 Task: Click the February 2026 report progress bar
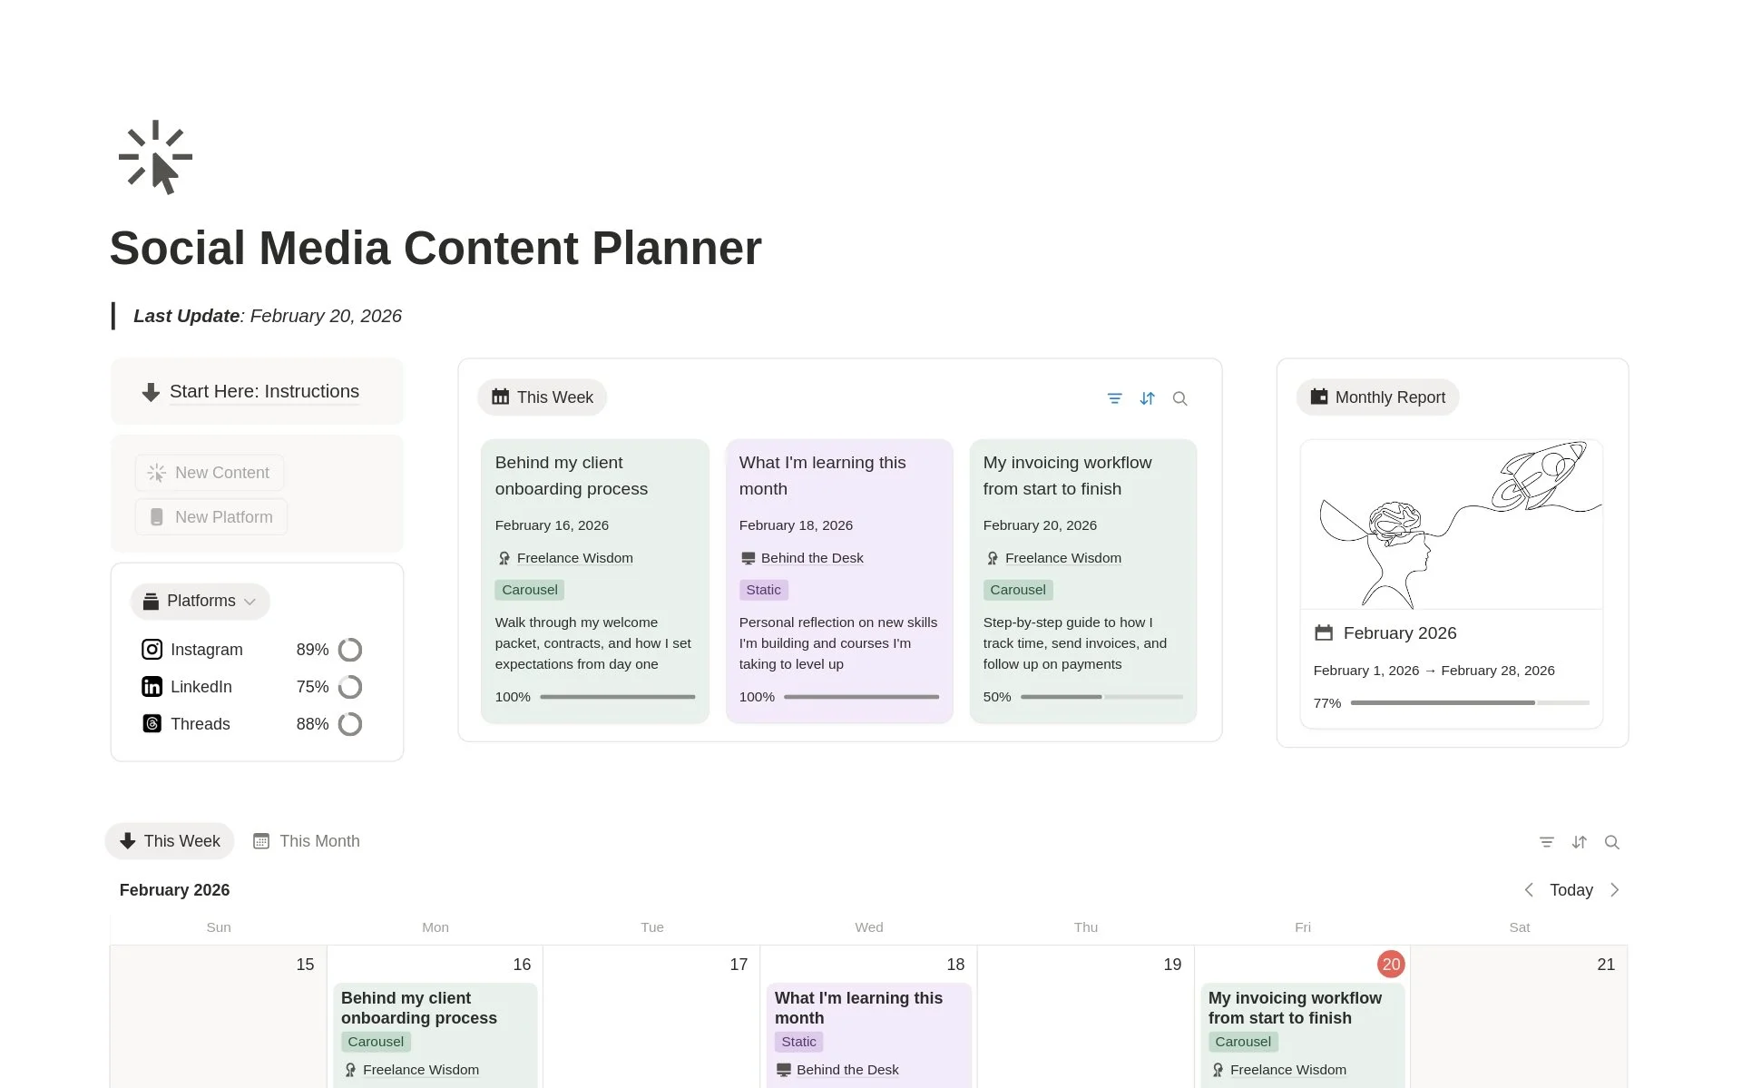tap(1469, 703)
